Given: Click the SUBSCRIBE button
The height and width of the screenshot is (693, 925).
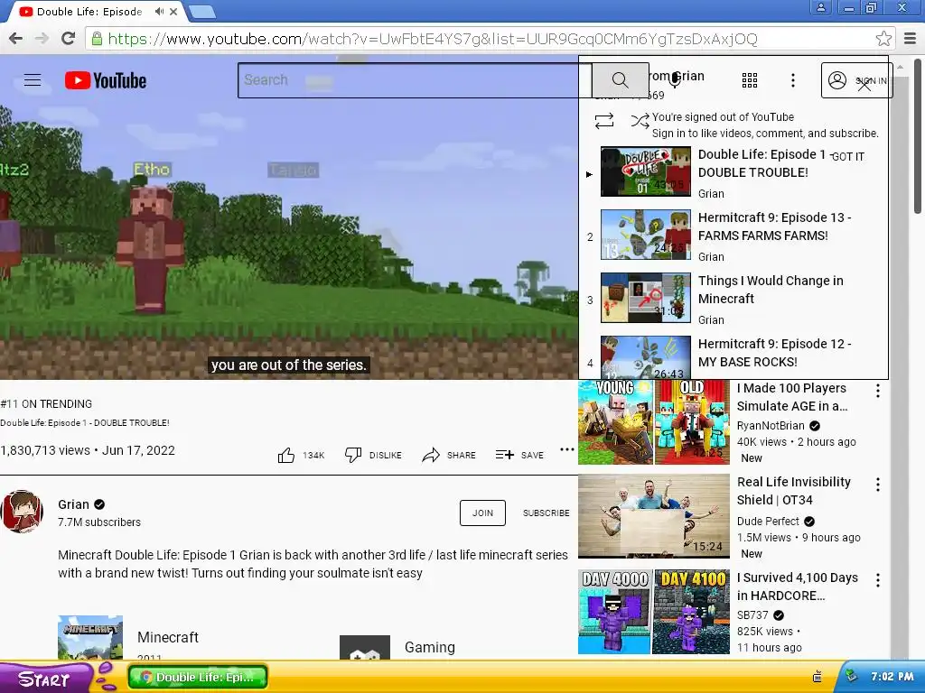Looking at the screenshot, I should pos(547,513).
